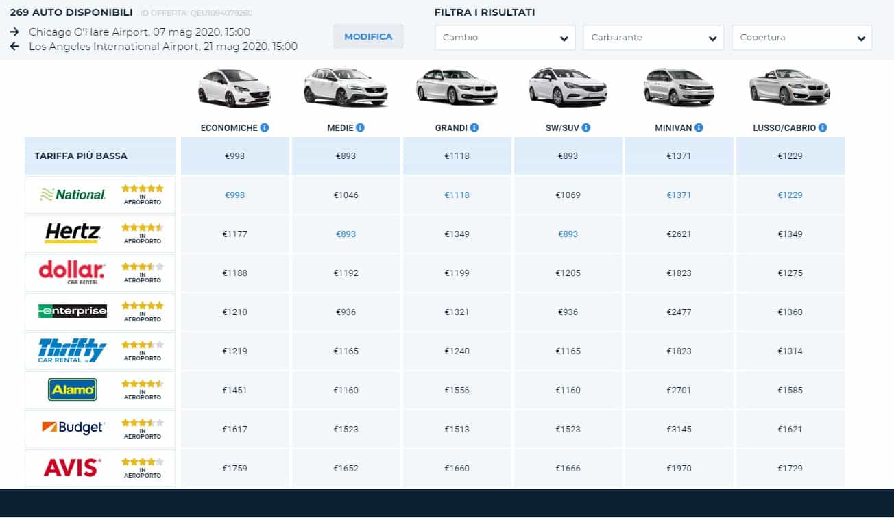894x518 pixels.
Task: Select the Dollar car rental logo
Action: click(73, 273)
